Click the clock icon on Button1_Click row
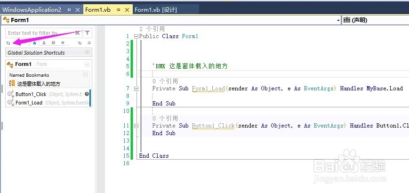The image size is (409, 193). (87, 94)
